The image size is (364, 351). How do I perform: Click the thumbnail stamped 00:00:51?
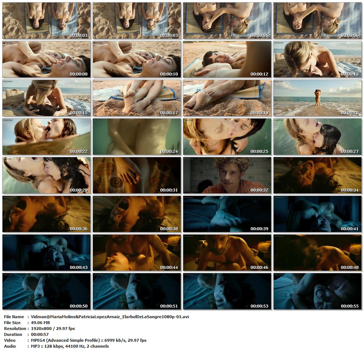click(x=137, y=291)
